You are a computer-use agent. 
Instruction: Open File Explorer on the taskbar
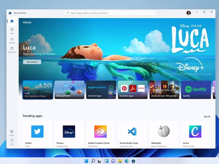(x=120, y=161)
